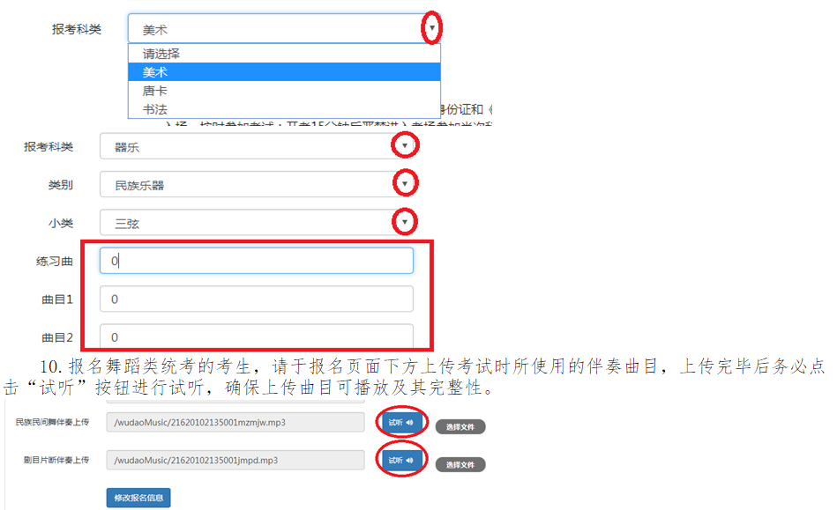The height and width of the screenshot is (510, 837).
Task: Play the 民族民间舞 accompaniment 试听 speaker button
Action: [x=401, y=423]
